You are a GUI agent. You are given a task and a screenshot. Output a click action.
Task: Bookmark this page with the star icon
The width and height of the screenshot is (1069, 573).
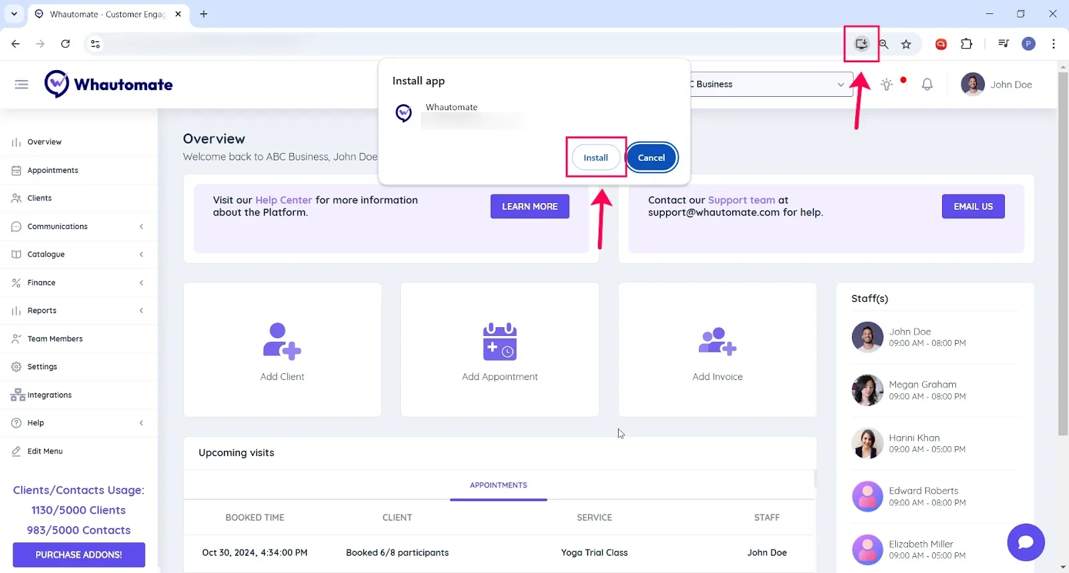pyautogui.click(x=906, y=44)
